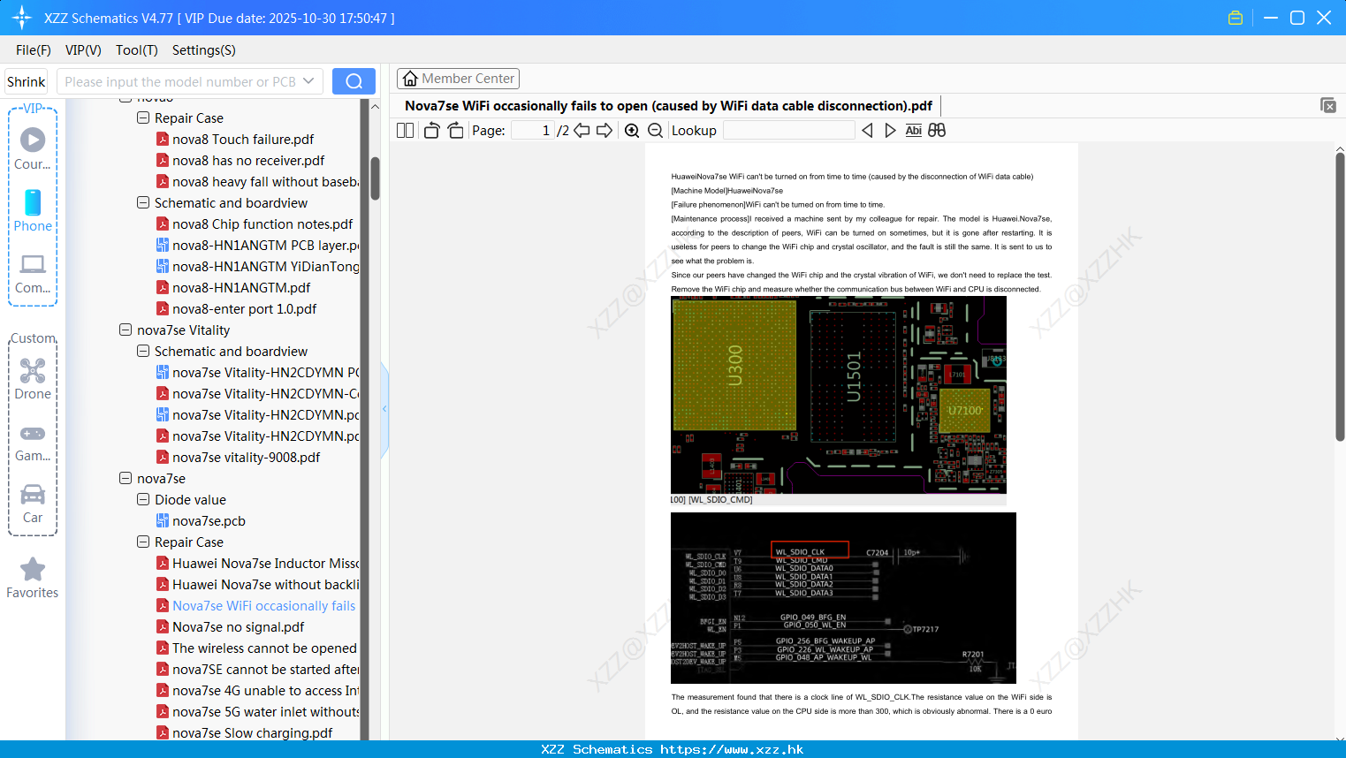Switch to Member Center tab
The width and height of the screenshot is (1346, 758).
(x=458, y=79)
